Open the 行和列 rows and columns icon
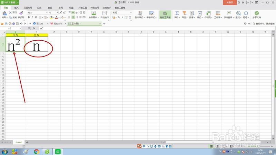The width and height of the screenshot is (276, 155). pyautogui.click(x=208, y=13)
